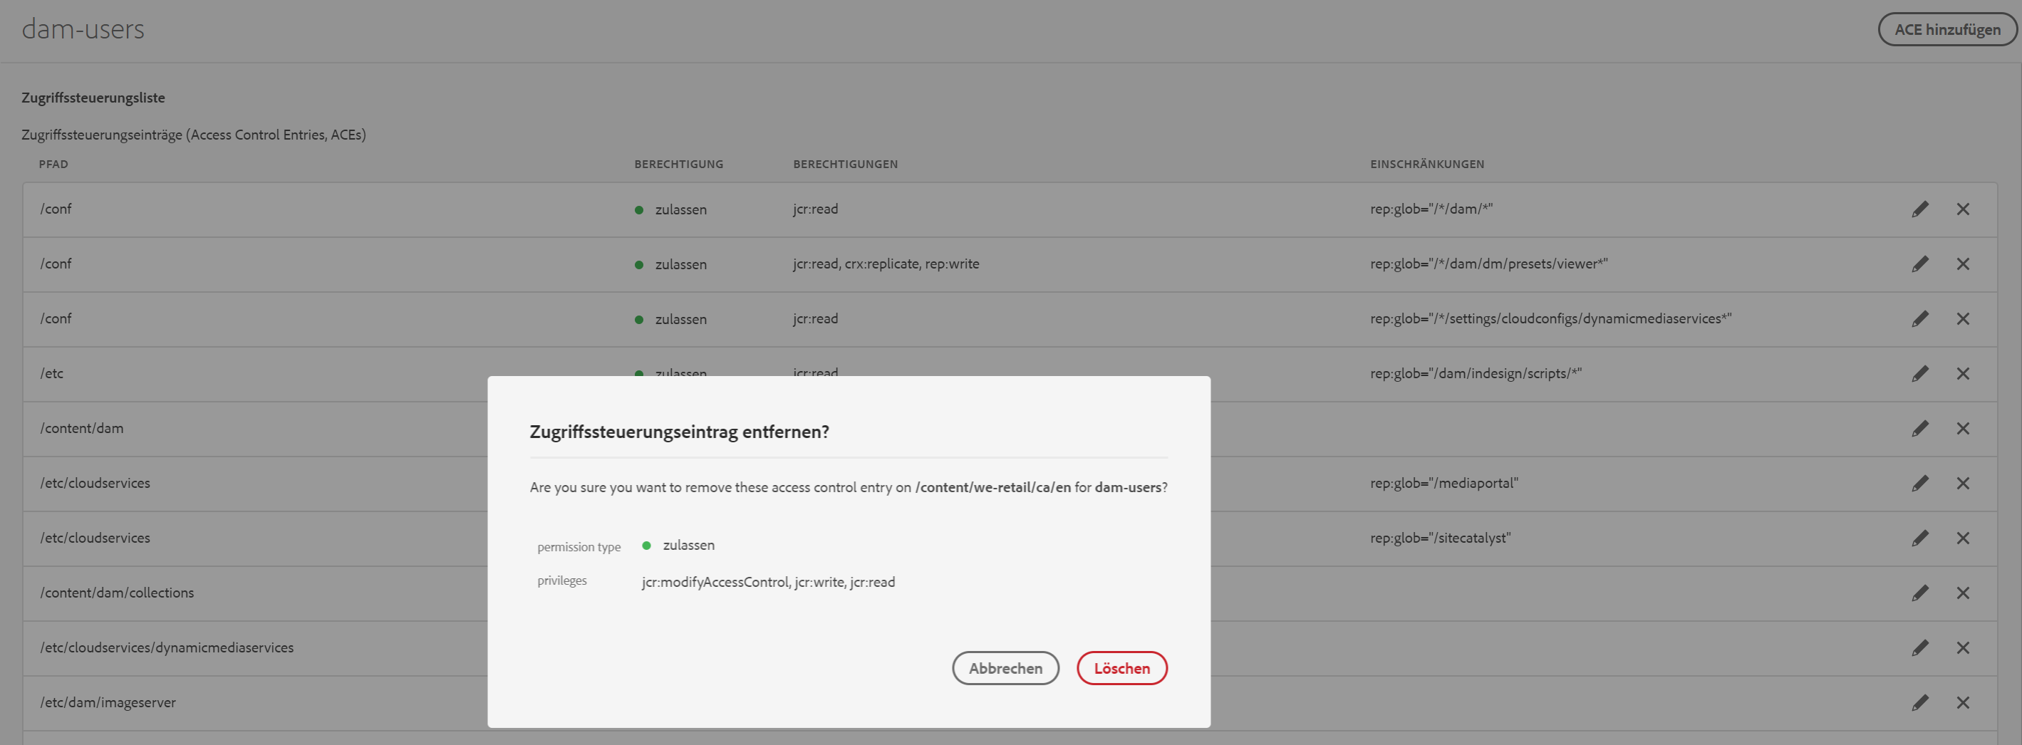This screenshot has height=745, width=2022.
Task: Click the Löschen button in dialog
Action: coord(1121,668)
